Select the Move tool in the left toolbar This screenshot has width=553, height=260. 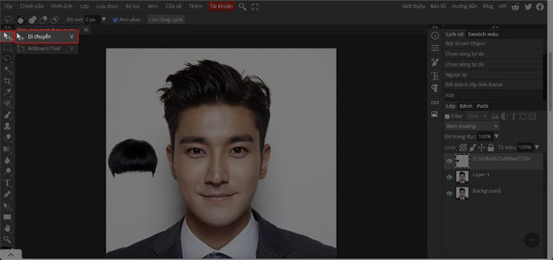tap(7, 36)
